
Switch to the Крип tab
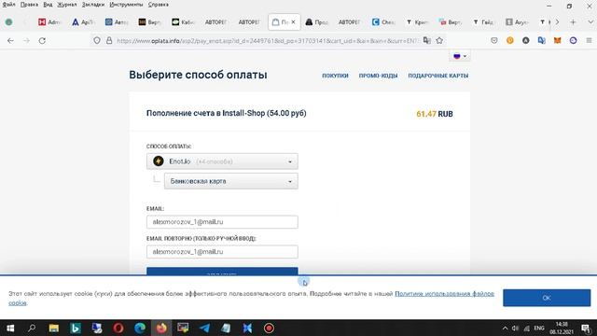coord(417,22)
